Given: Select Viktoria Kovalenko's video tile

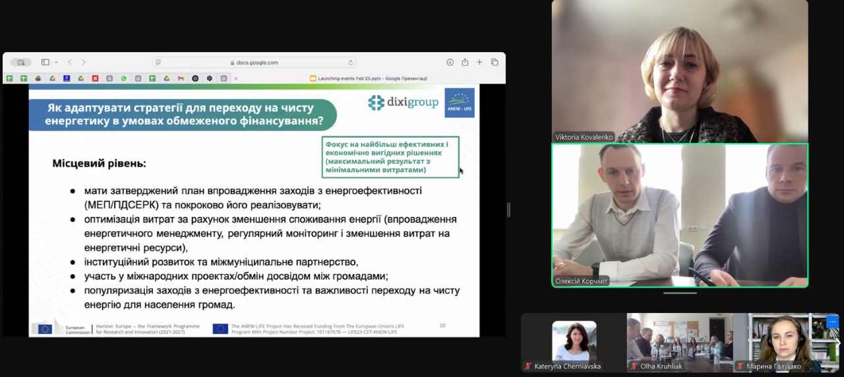Looking at the screenshot, I should pos(679,71).
